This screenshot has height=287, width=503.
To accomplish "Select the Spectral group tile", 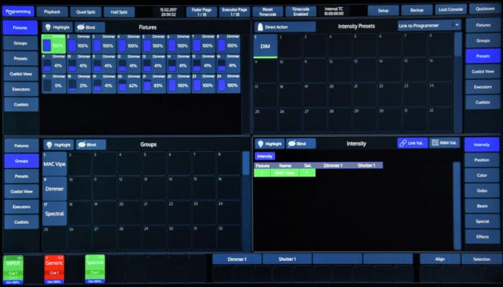I will [x=55, y=212].
